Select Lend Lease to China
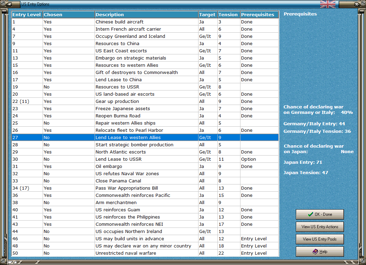 [x=145, y=80]
